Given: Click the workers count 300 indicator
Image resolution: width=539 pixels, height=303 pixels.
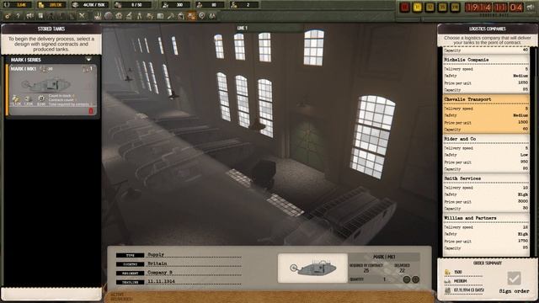Looking at the screenshot, I should tap(175, 5).
